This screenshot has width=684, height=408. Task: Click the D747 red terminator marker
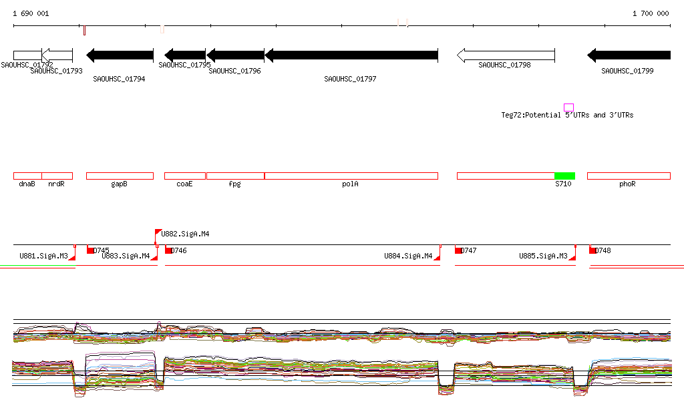click(x=458, y=250)
